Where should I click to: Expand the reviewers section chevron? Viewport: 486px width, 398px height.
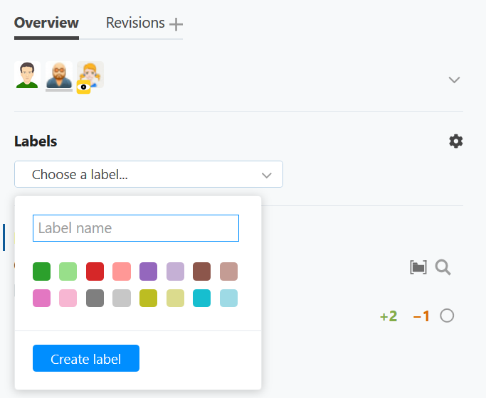pyautogui.click(x=455, y=80)
